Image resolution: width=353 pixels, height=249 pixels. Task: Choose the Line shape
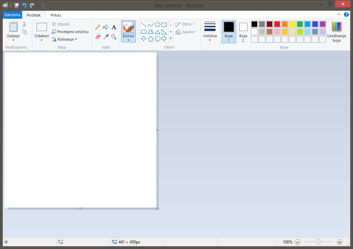tap(143, 25)
